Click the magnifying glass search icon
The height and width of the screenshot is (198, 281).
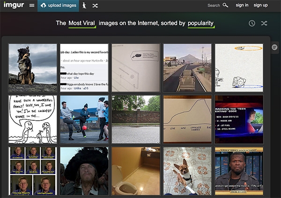click(x=225, y=5)
